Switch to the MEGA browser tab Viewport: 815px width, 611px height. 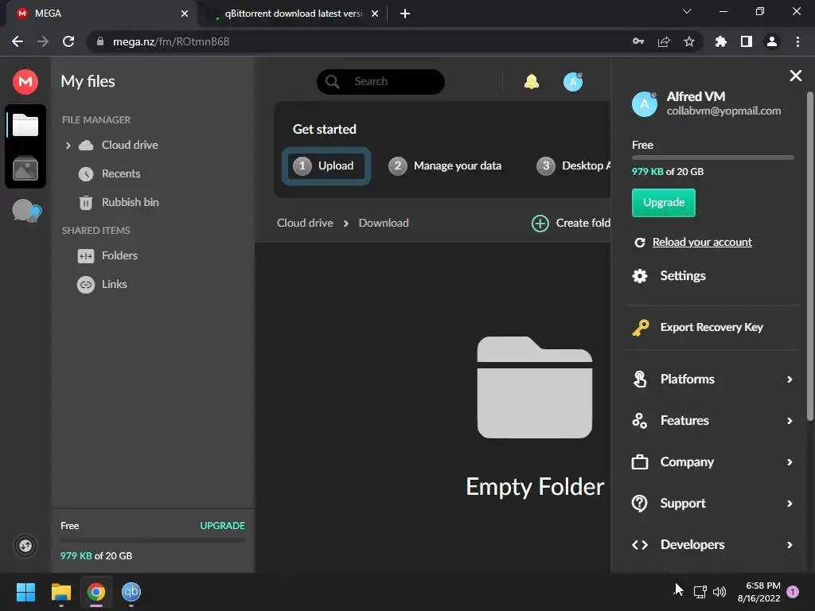(101, 14)
